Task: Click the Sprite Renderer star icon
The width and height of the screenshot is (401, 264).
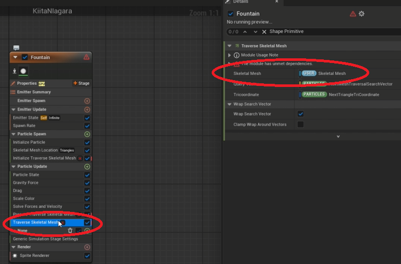Action: click(x=15, y=256)
